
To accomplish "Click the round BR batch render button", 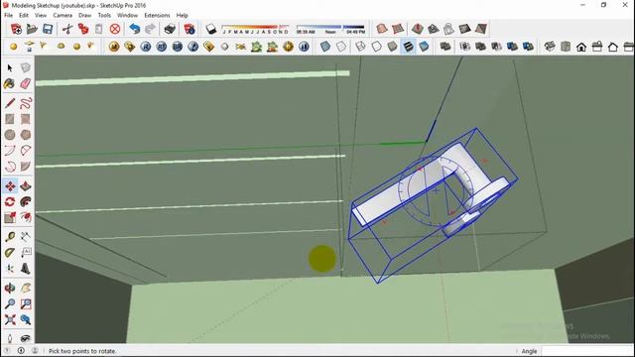I will [x=178, y=47].
